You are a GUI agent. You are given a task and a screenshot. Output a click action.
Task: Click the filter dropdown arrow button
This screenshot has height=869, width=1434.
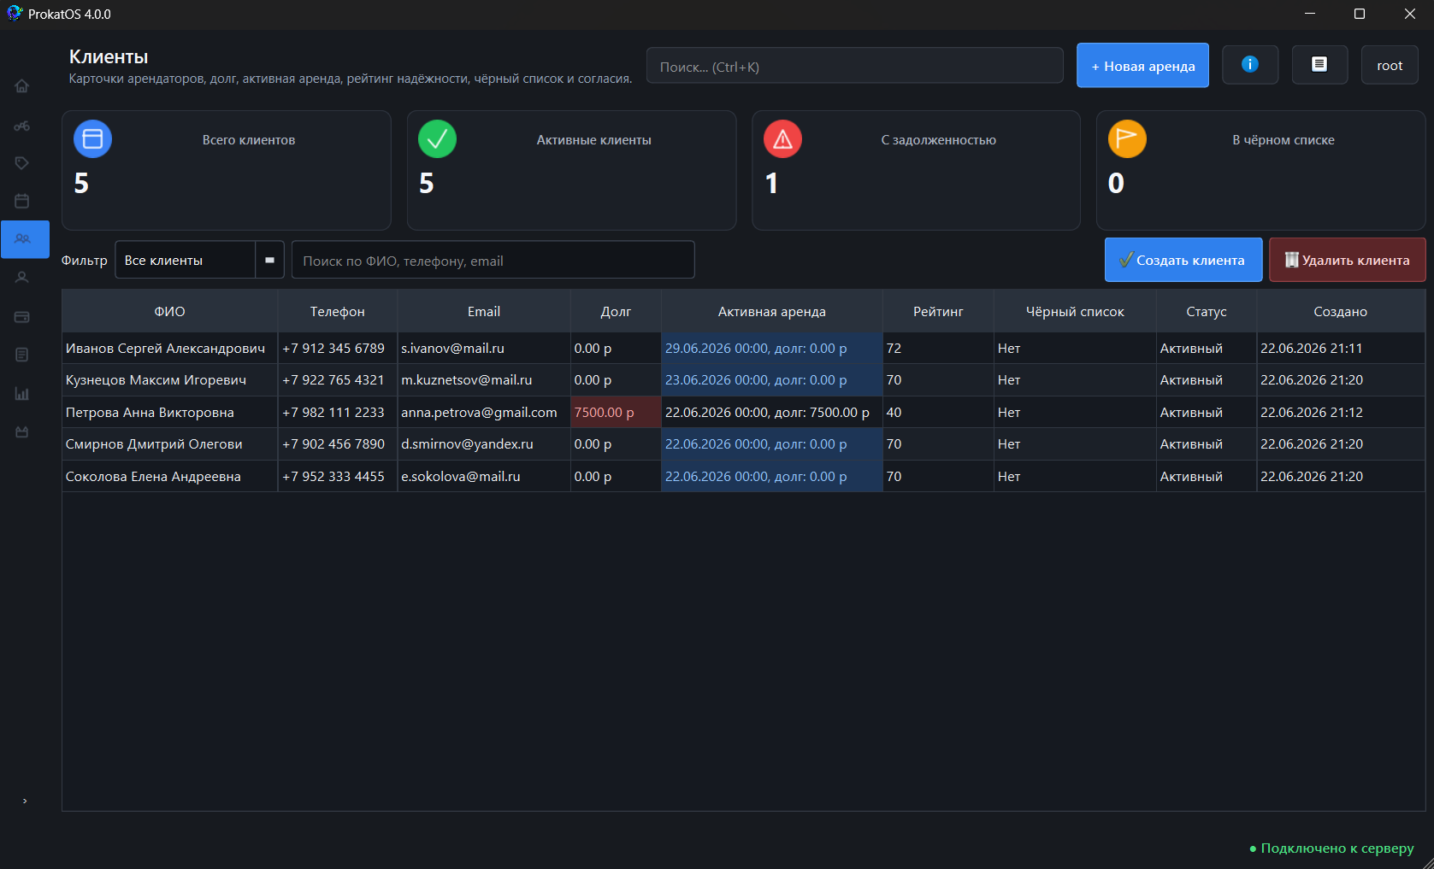[269, 260]
